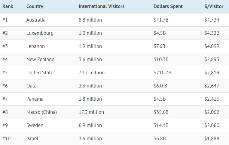Click the 17.3 million visitors value
The height and width of the screenshot is (145, 229).
pos(91,112)
